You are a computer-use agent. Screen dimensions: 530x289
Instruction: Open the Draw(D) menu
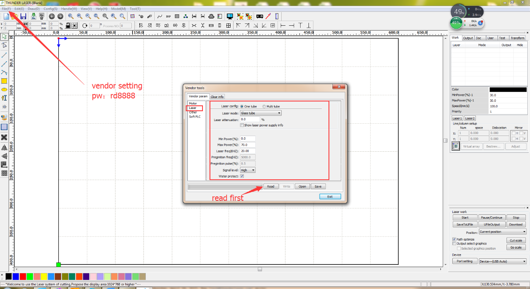(x=34, y=8)
